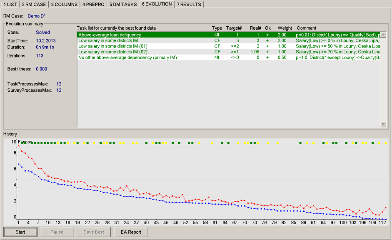Click the 'Evolution summary' group label
The image size is (392, 240).
[x=25, y=24]
